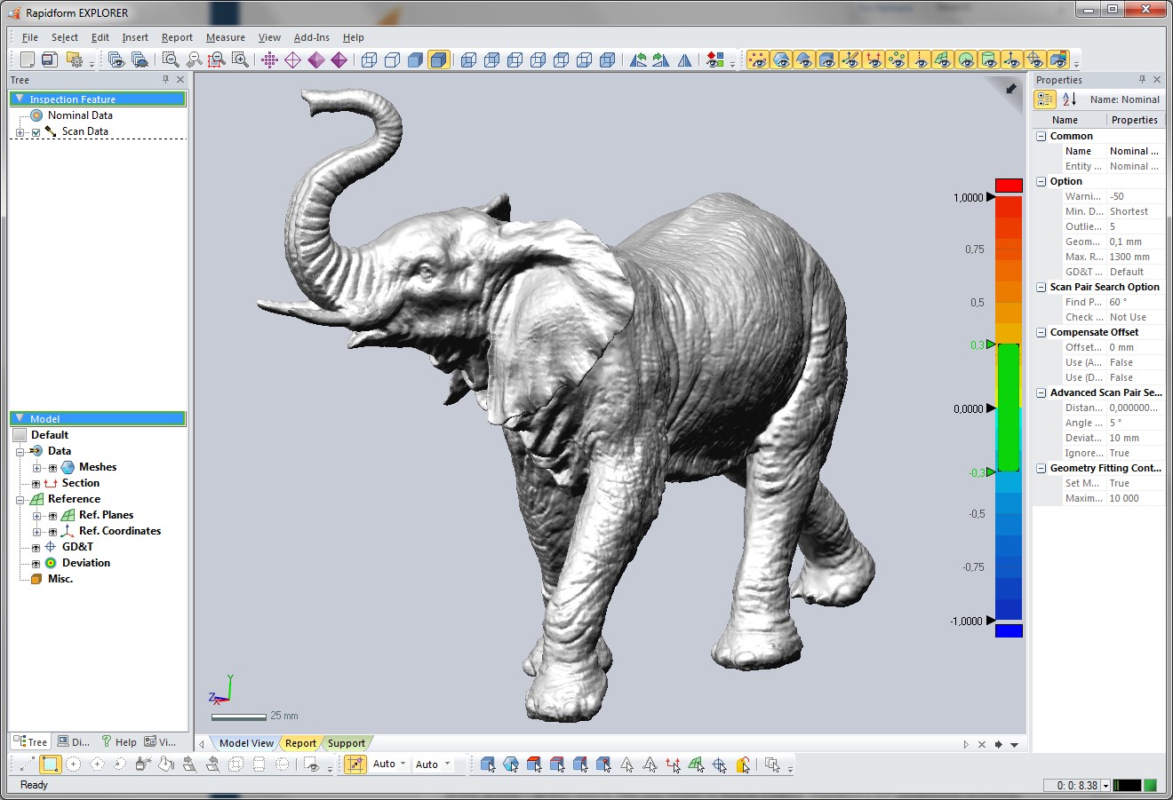Click the blue bottom swatch of the color scale
The height and width of the screenshot is (800, 1173).
pos(1009,630)
